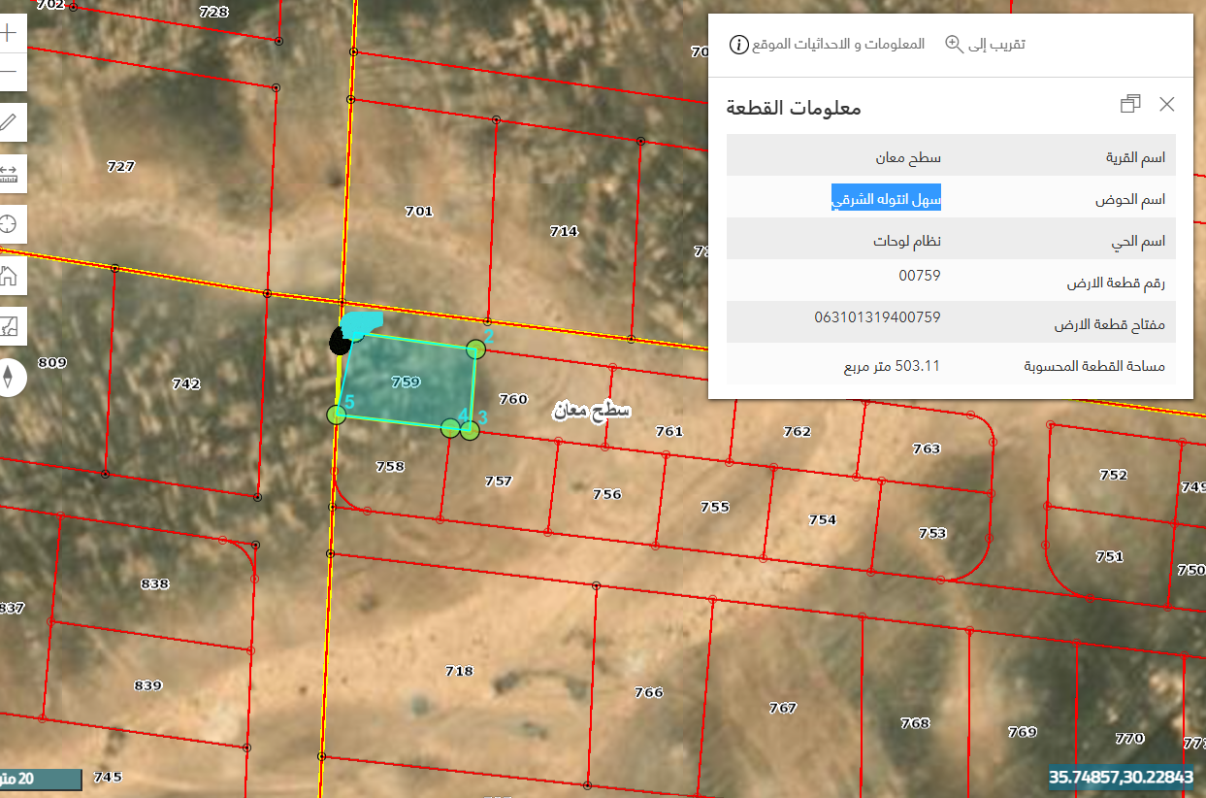Select parcel 760 on the map
This screenshot has width=1206, height=798.
512,399
